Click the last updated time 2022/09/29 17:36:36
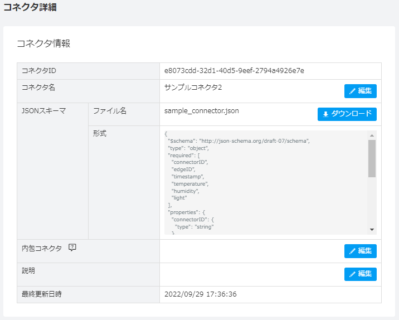 [x=201, y=294]
